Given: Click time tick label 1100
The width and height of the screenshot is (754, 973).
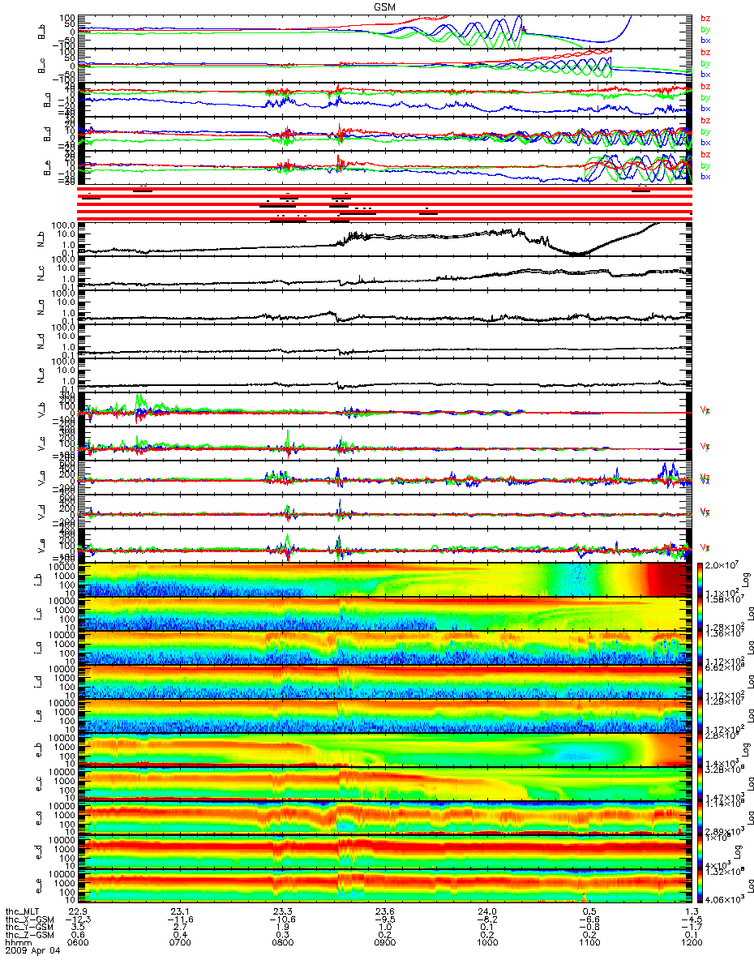Looking at the screenshot, I should point(589,944).
